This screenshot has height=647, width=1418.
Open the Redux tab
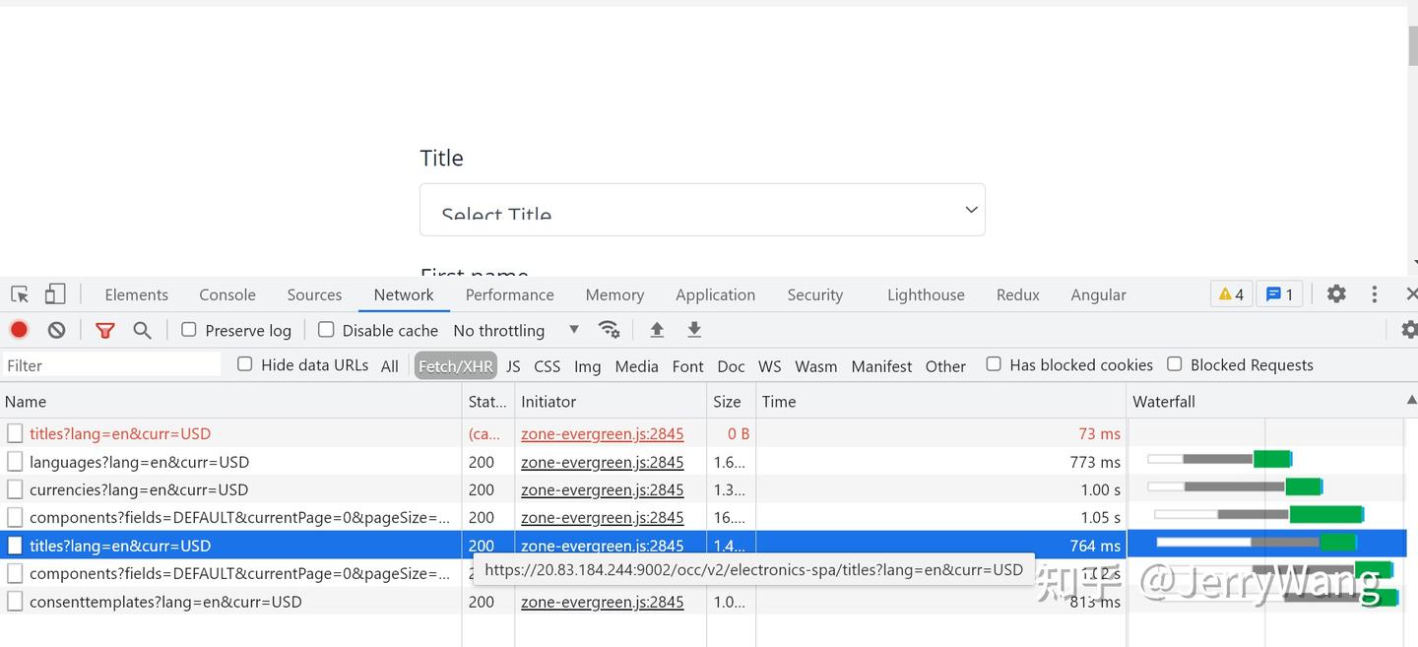1017,294
